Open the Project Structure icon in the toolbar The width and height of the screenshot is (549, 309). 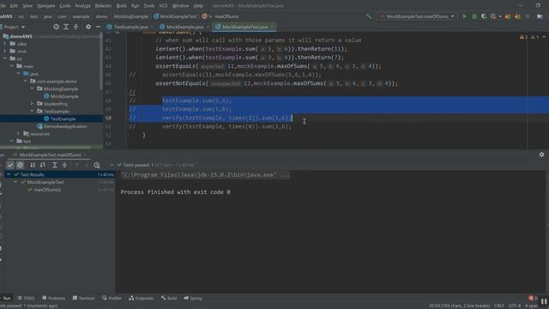[x=540, y=16]
